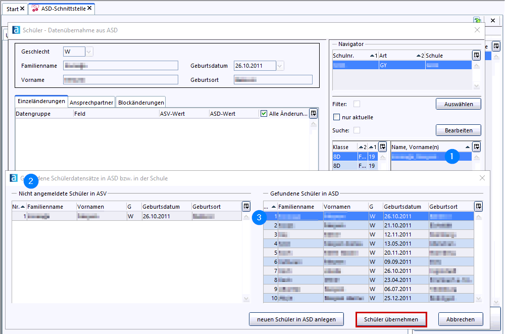Switch to the Blockänderungen tab

click(x=140, y=102)
